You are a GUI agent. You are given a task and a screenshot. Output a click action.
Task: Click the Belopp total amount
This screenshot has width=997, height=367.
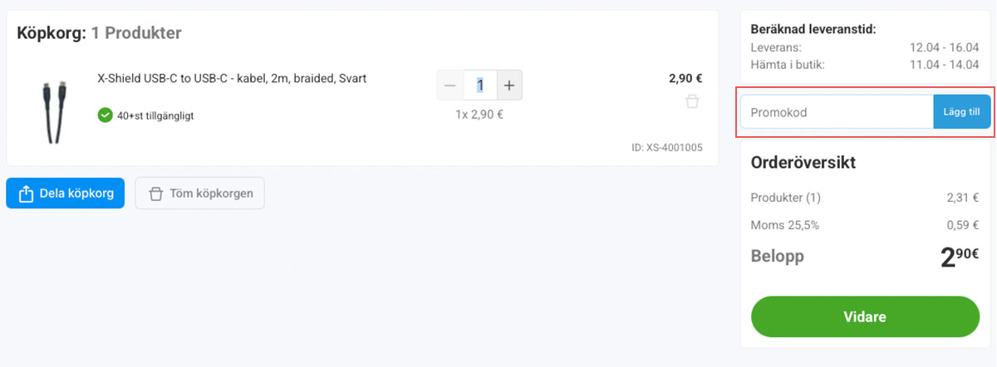click(960, 257)
